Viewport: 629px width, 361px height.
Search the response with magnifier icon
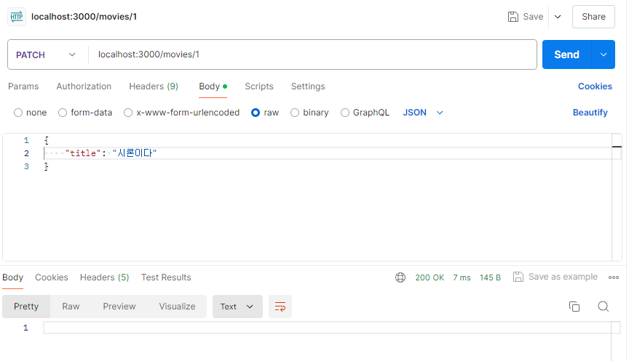click(x=604, y=307)
